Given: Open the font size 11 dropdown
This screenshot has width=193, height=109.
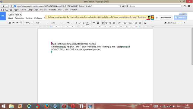Looking at the screenshot, I should [x=70, y=23].
